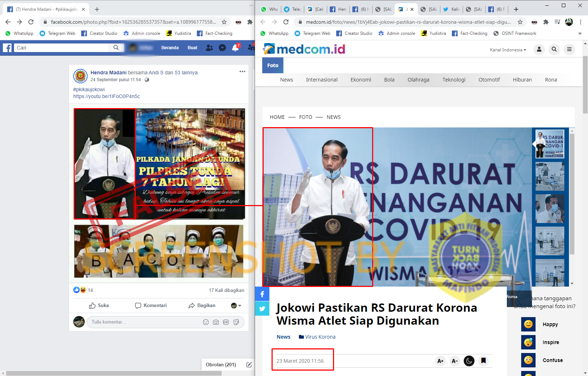Screen dimensions: 588x376
Task: Increase article font size with A+
Action: 440,361
